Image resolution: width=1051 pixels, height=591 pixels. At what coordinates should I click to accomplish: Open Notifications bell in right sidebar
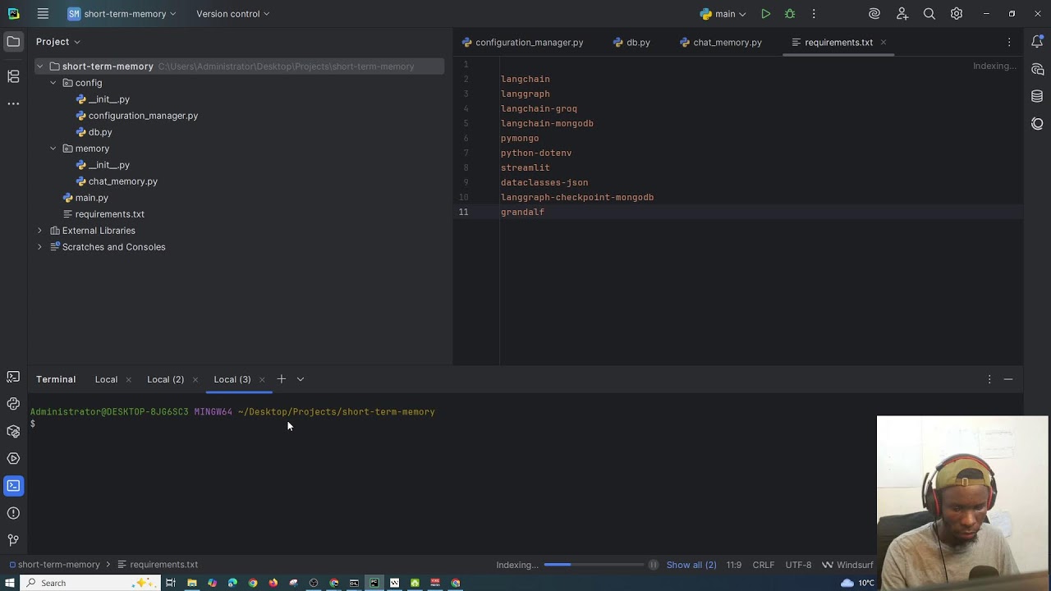(1037, 42)
